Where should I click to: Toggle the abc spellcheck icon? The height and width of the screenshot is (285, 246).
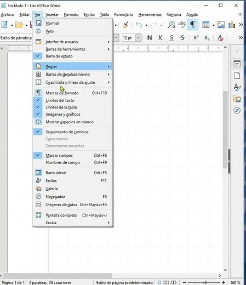click(x=182, y=24)
